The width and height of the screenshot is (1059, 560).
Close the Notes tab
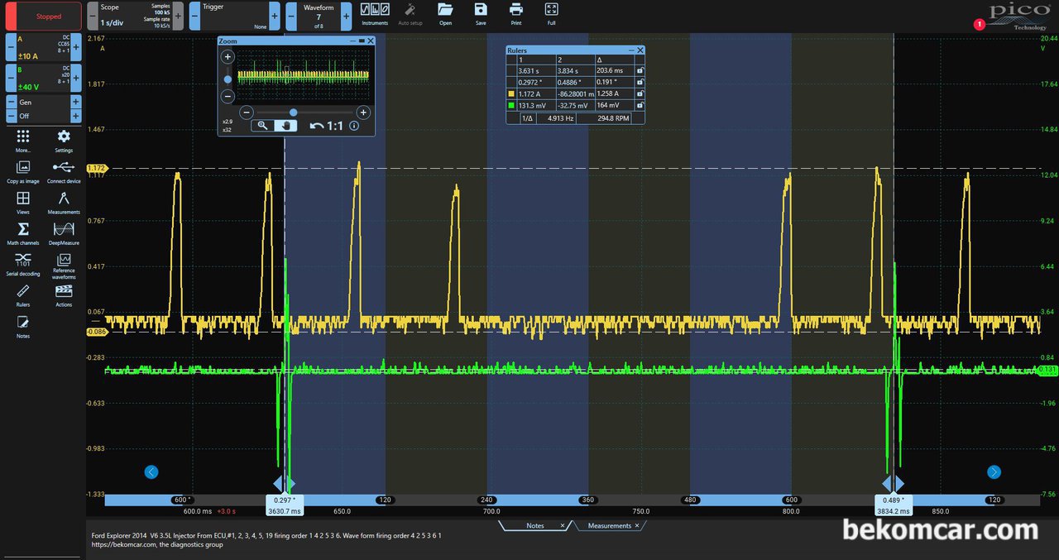point(563,526)
